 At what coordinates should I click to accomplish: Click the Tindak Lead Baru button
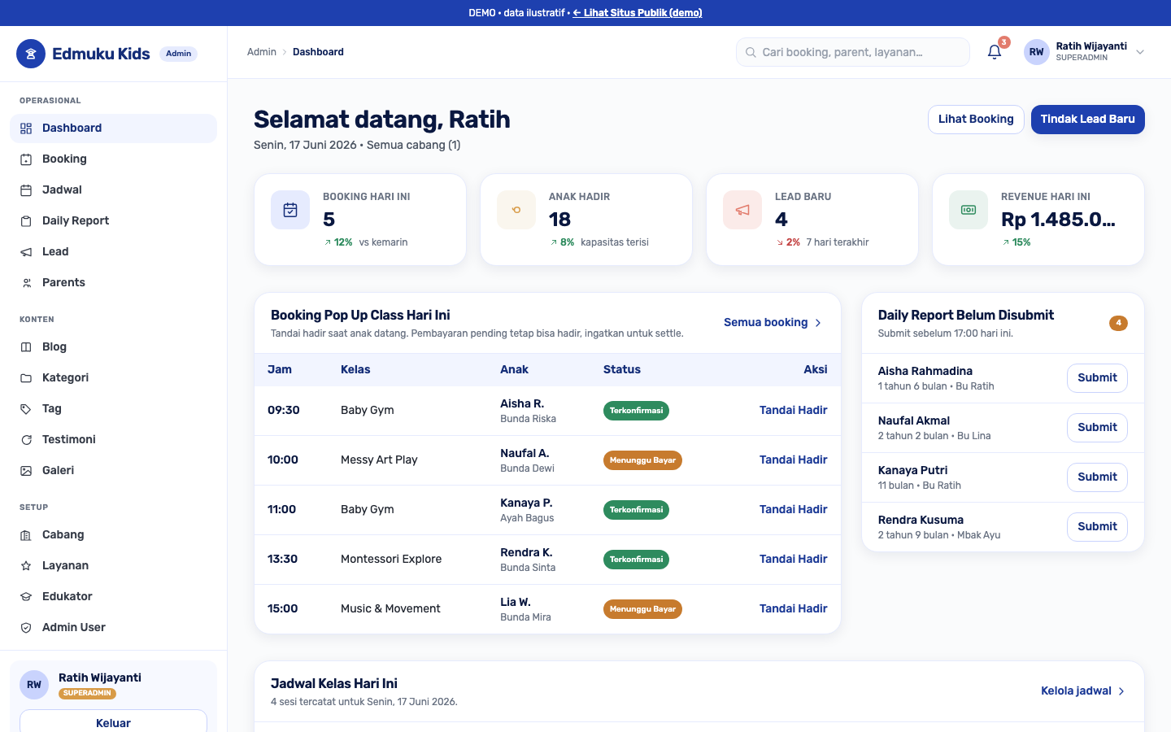[1088, 120]
